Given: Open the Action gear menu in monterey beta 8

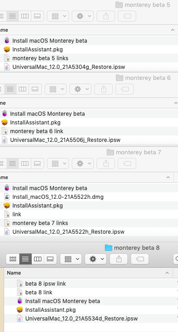Looking at the screenshot, I should point(96,259).
